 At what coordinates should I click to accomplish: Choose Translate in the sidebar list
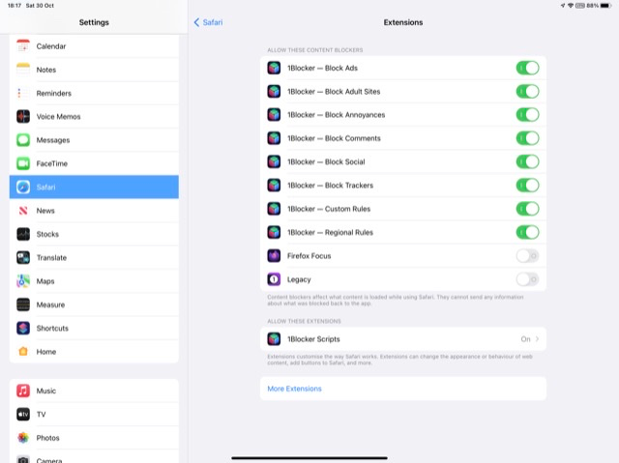coord(94,257)
